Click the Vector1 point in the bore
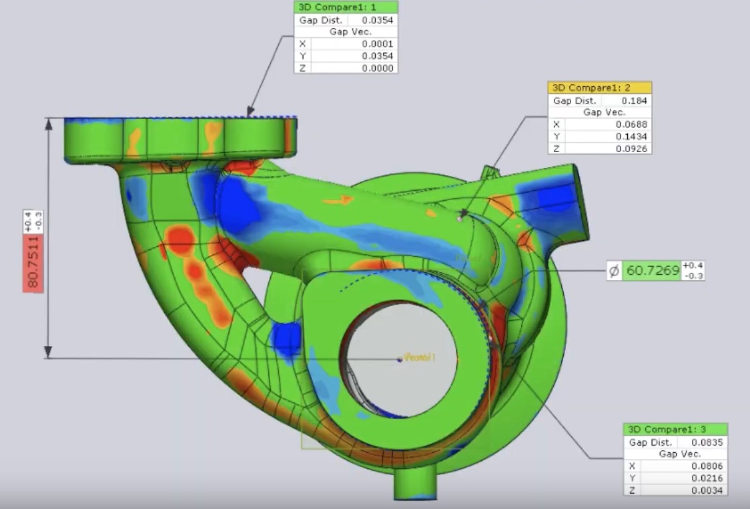Screen dimensions: 750x509 point(400,359)
